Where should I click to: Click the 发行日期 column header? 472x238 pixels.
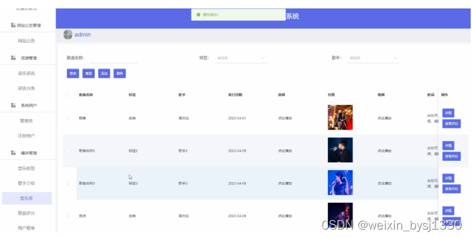tap(235, 95)
